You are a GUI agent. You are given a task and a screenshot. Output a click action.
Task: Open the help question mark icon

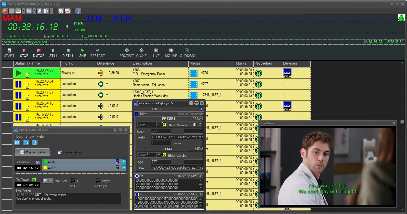point(78,11)
